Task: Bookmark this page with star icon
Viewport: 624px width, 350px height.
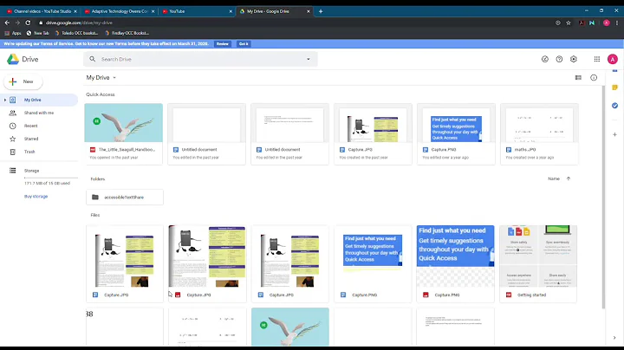Action: click(x=569, y=23)
